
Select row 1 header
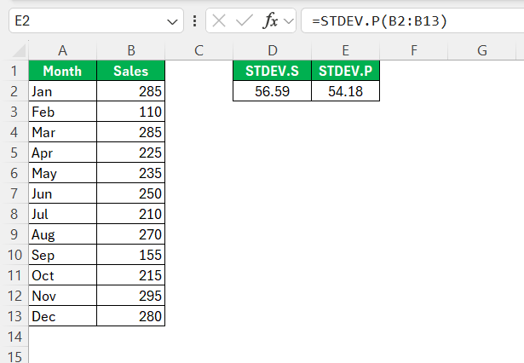[14, 71]
